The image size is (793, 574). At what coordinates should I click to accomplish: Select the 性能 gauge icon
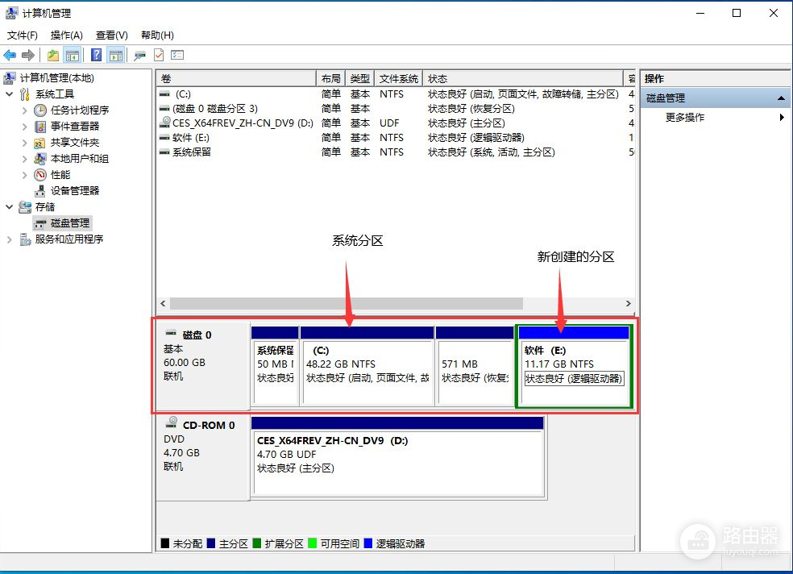(x=40, y=175)
